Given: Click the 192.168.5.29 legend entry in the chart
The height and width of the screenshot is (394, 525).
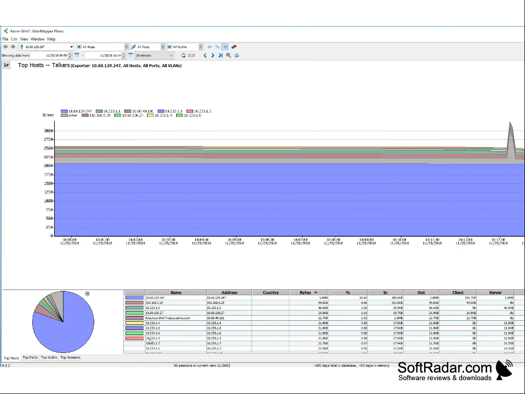Looking at the screenshot, I should coord(96,115).
